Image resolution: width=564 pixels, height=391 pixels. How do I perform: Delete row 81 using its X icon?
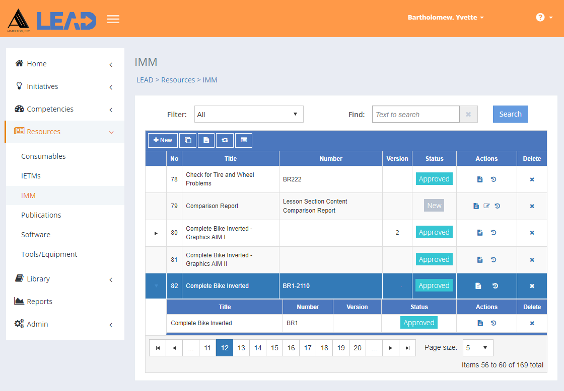pos(532,260)
